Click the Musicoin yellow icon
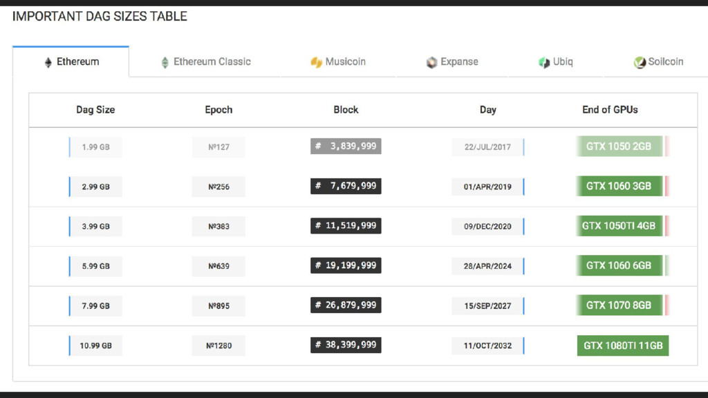The width and height of the screenshot is (708, 398). (316, 62)
